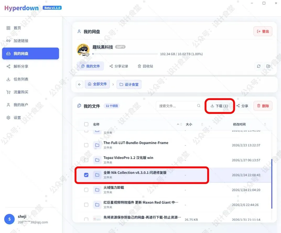Click the 我的网盘 section user icon
Image resolution: width=281 pixels, height=233 pixels.
79,31
